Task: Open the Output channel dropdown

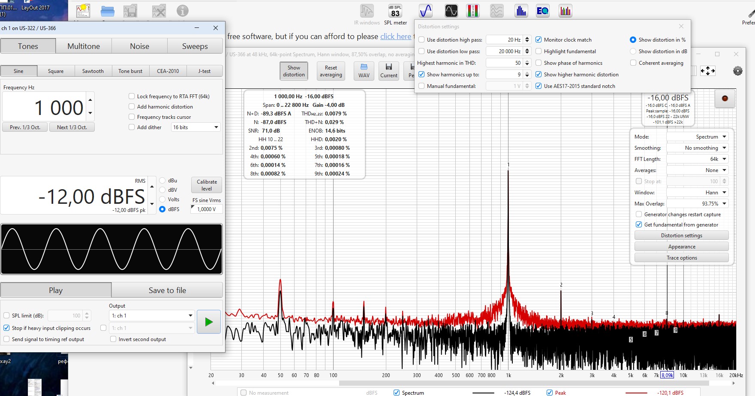Action: (x=152, y=316)
